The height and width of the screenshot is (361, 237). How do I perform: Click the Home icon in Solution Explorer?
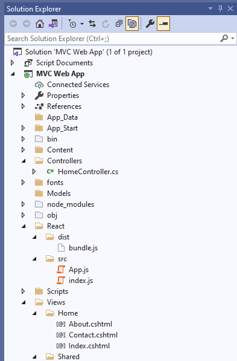tap(40, 24)
